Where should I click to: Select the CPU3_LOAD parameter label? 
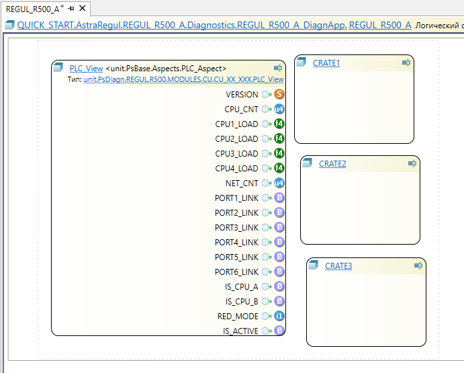236,154
